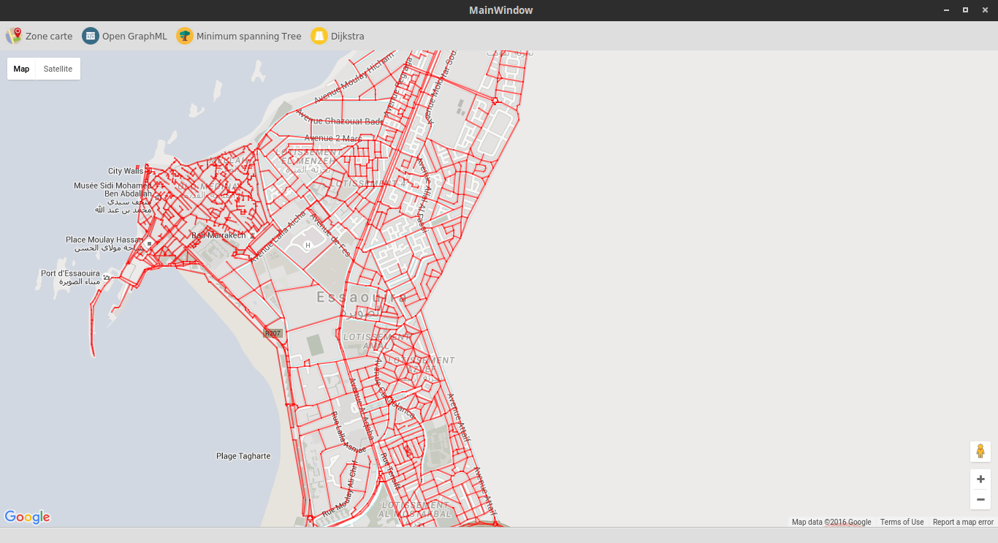Choose Open GraphML toolbar label
This screenshot has width=998, height=543.
click(134, 36)
